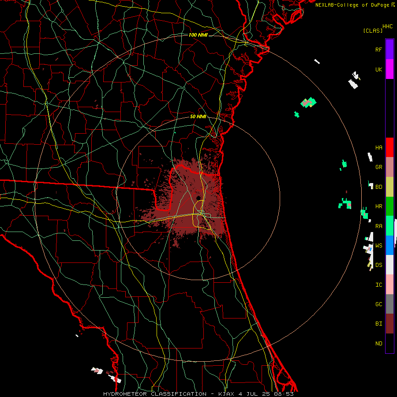Select the BD yellow legend swatch
397x397 pixels.
[390, 187]
